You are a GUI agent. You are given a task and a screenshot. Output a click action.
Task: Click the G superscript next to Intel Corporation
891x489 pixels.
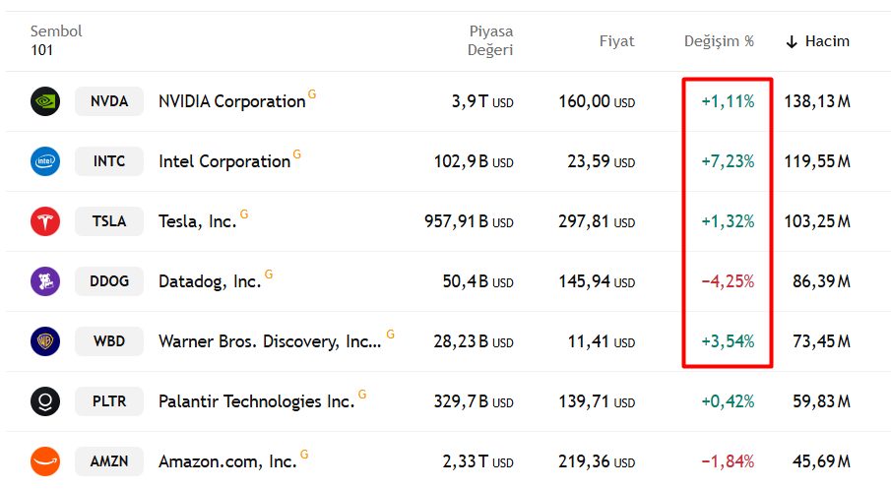296,154
